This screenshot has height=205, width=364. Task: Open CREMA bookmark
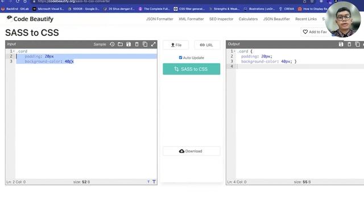point(287,9)
